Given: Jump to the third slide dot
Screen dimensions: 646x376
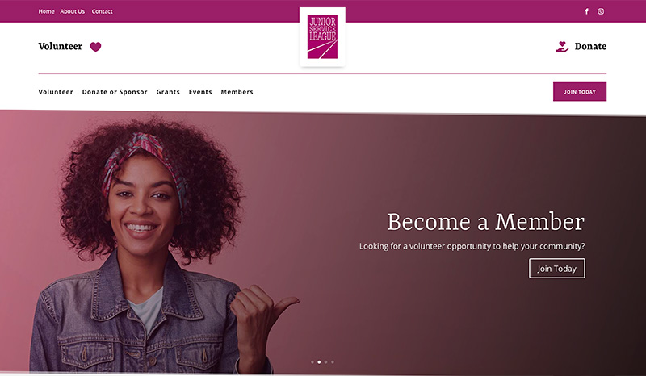Looking at the screenshot, I should pos(326,362).
